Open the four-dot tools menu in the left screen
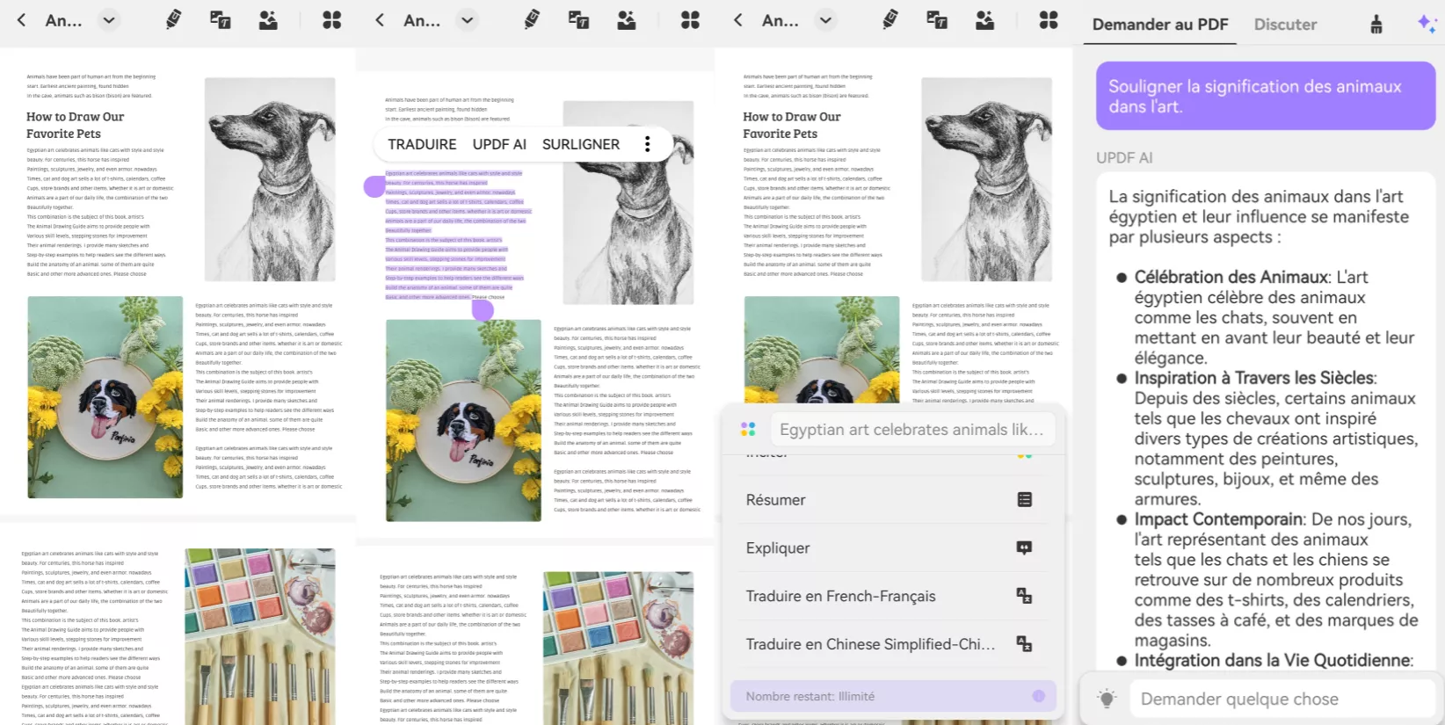 [x=331, y=19]
